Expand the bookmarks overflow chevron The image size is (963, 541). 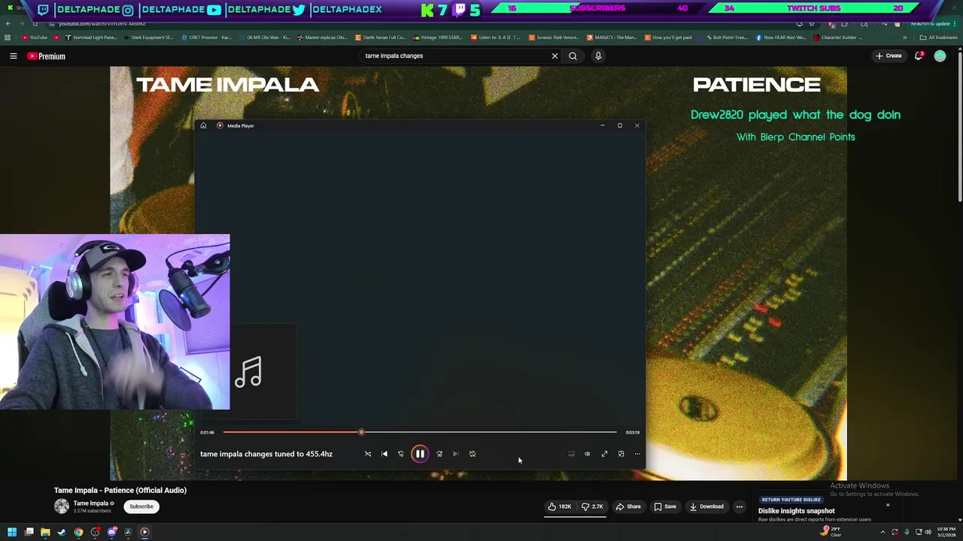[x=905, y=38]
